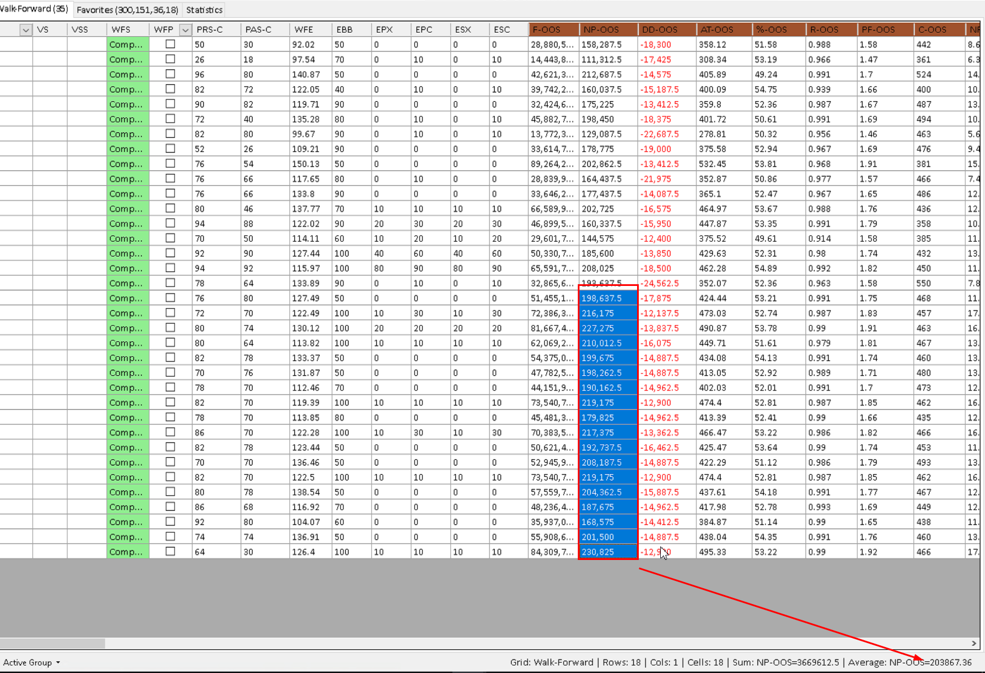This screenshot has width=985, height=673.
Task: Expand the first column header dropdown arrow
Action: [x=25, y=30]
